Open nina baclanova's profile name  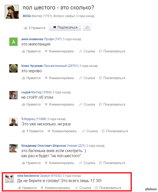click(x=28, y=176)
